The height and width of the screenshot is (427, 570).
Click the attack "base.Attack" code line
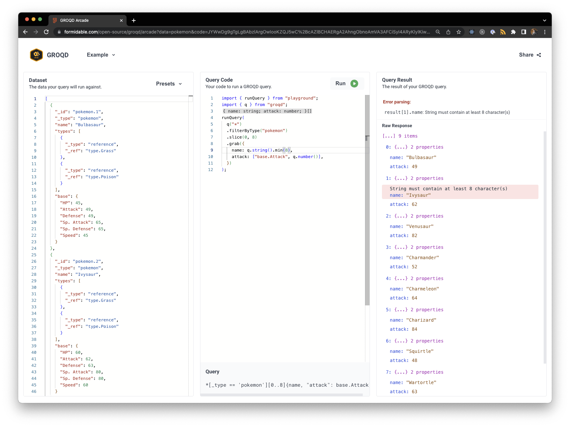277,157
